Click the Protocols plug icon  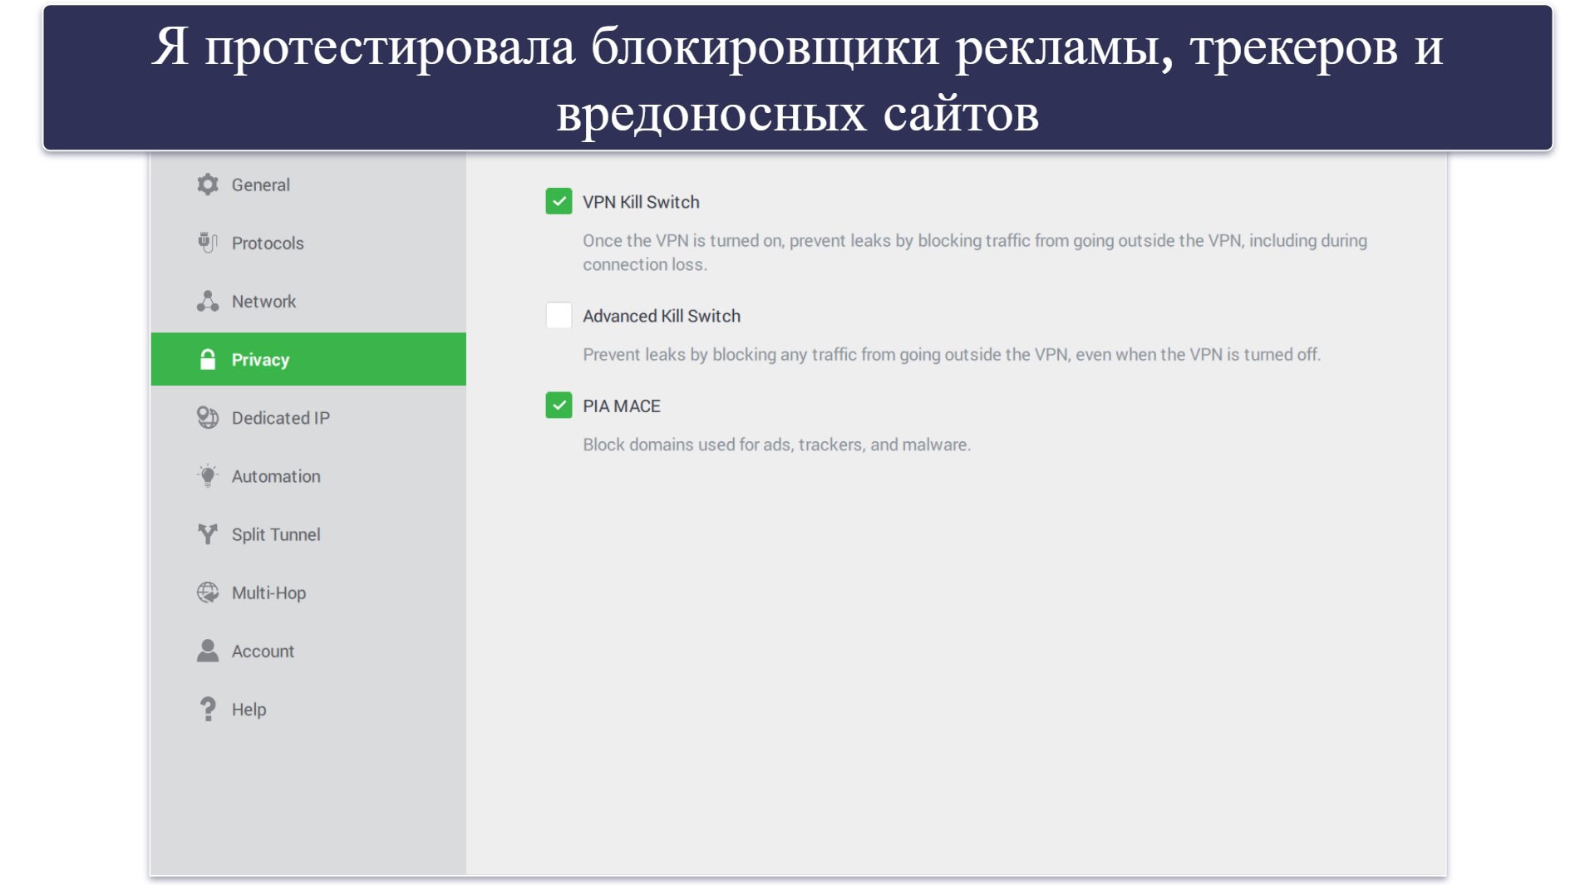pos(208,243)
